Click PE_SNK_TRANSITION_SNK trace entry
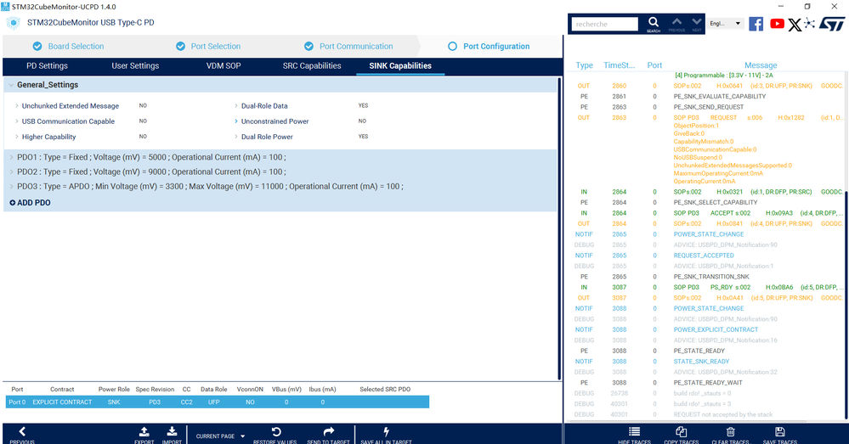 711,277
